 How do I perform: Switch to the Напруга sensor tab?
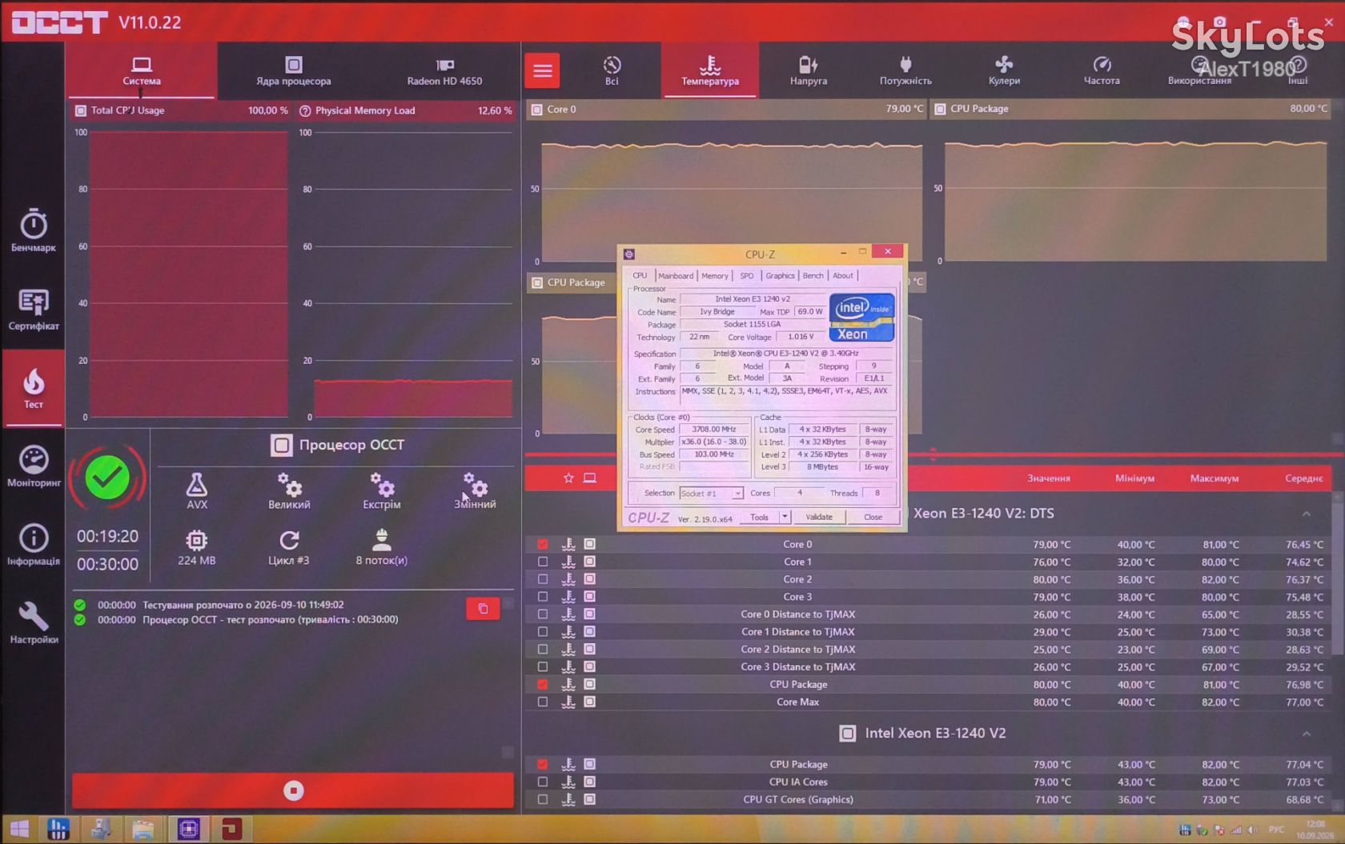point(809,70)
